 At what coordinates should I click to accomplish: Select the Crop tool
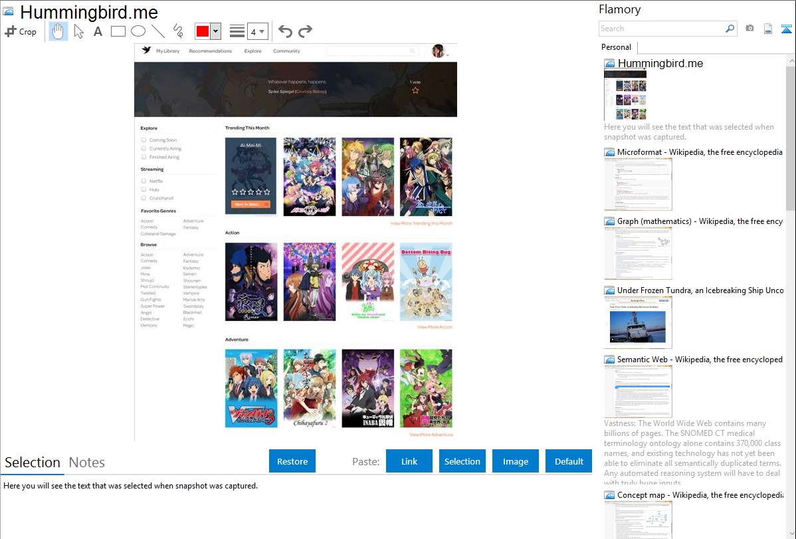click(x=21, y=31)
